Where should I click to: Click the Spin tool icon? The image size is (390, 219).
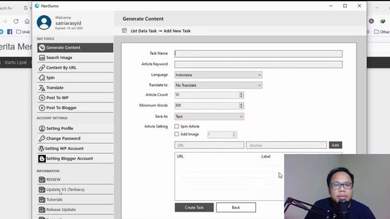point(42,78)
